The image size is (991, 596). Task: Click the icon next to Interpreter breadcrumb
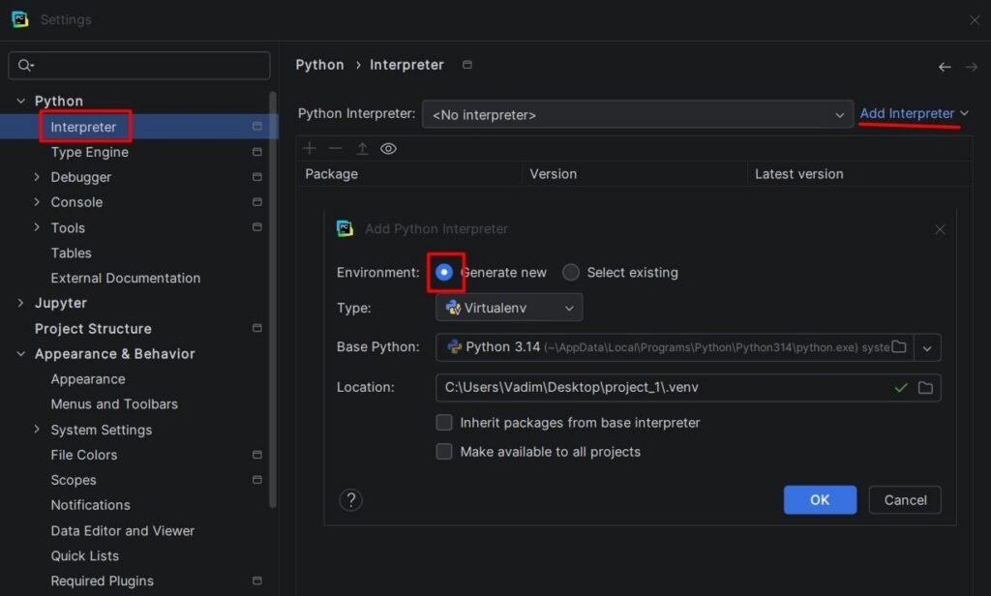(x=467, y=65)
